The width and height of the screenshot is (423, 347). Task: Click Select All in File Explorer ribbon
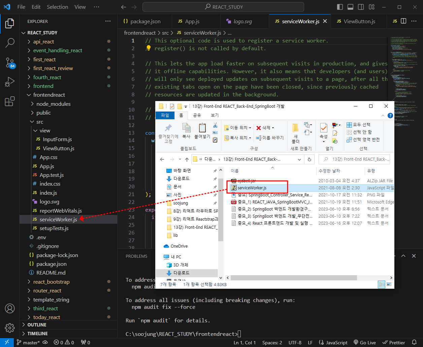click(358, 125)
